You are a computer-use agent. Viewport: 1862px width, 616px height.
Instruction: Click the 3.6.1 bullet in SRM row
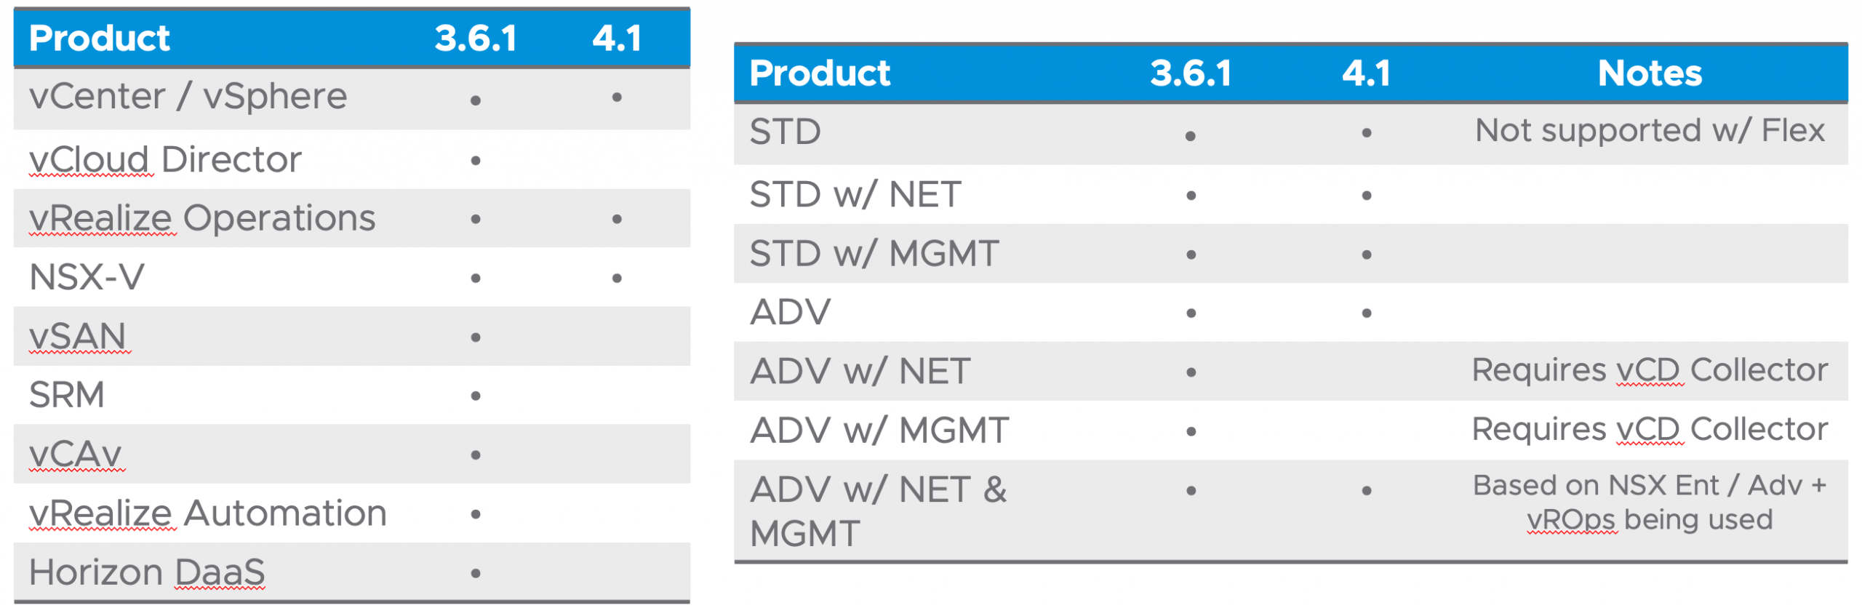[x=475, y=396]
